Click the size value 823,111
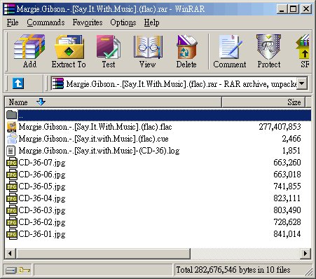This screenshot has width=316, height=279. (x=287, y=198)
